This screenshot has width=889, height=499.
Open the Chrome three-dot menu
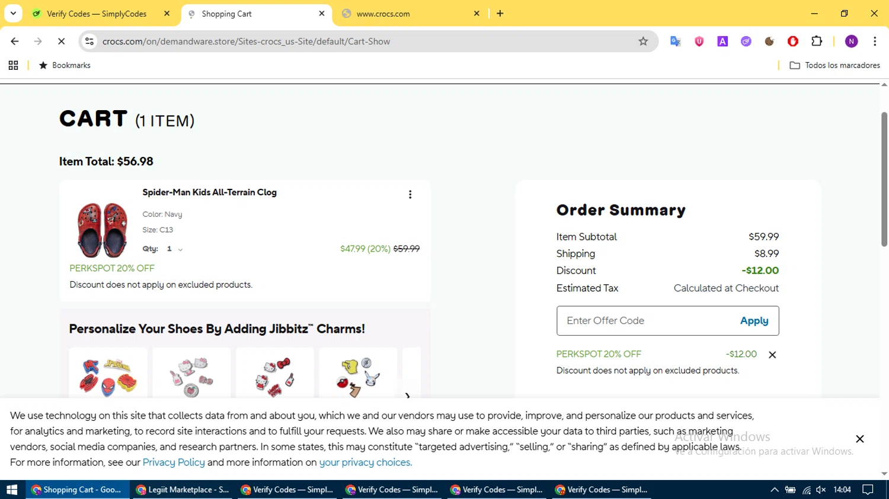875,41
